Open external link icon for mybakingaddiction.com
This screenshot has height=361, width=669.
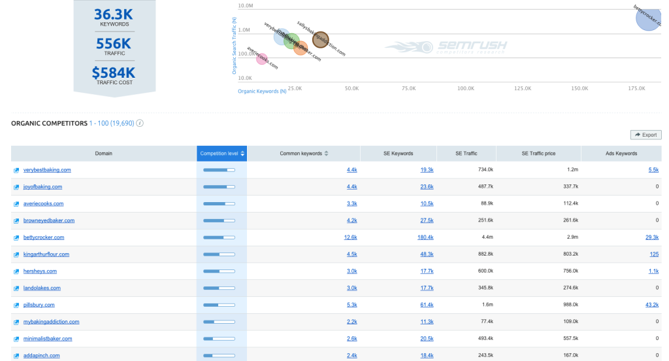click(16, 322)
